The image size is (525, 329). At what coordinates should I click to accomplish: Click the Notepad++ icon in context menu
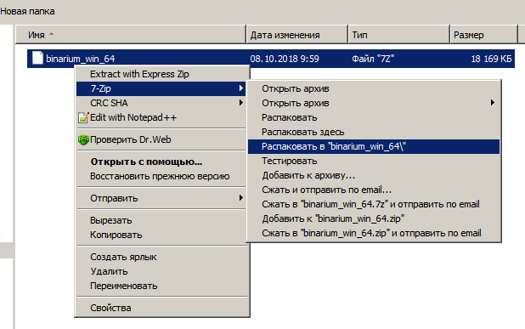pyautogui.click(x=83, y=117)
